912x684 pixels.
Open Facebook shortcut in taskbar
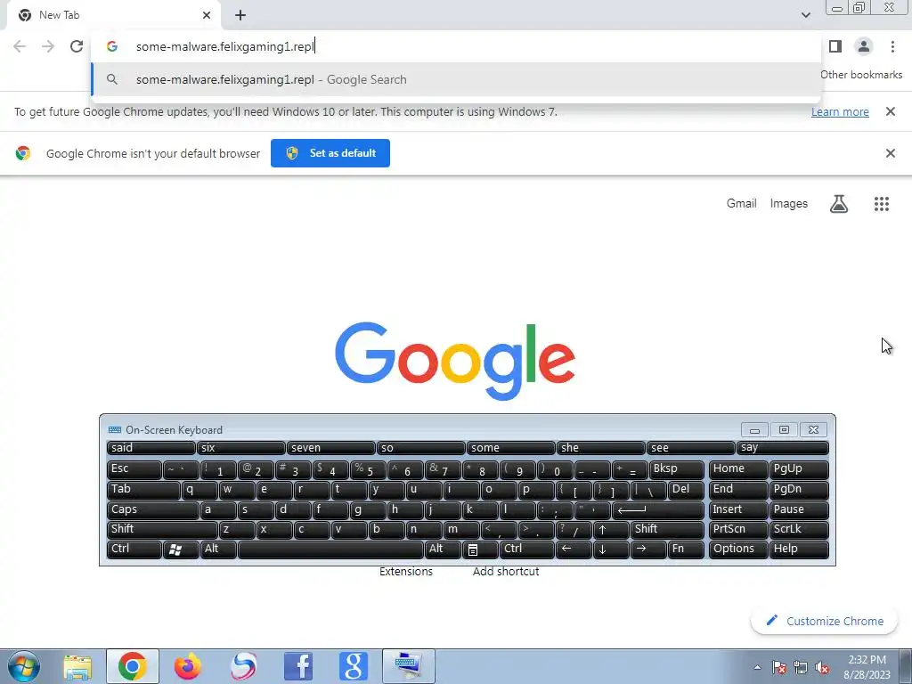[298, 666]
